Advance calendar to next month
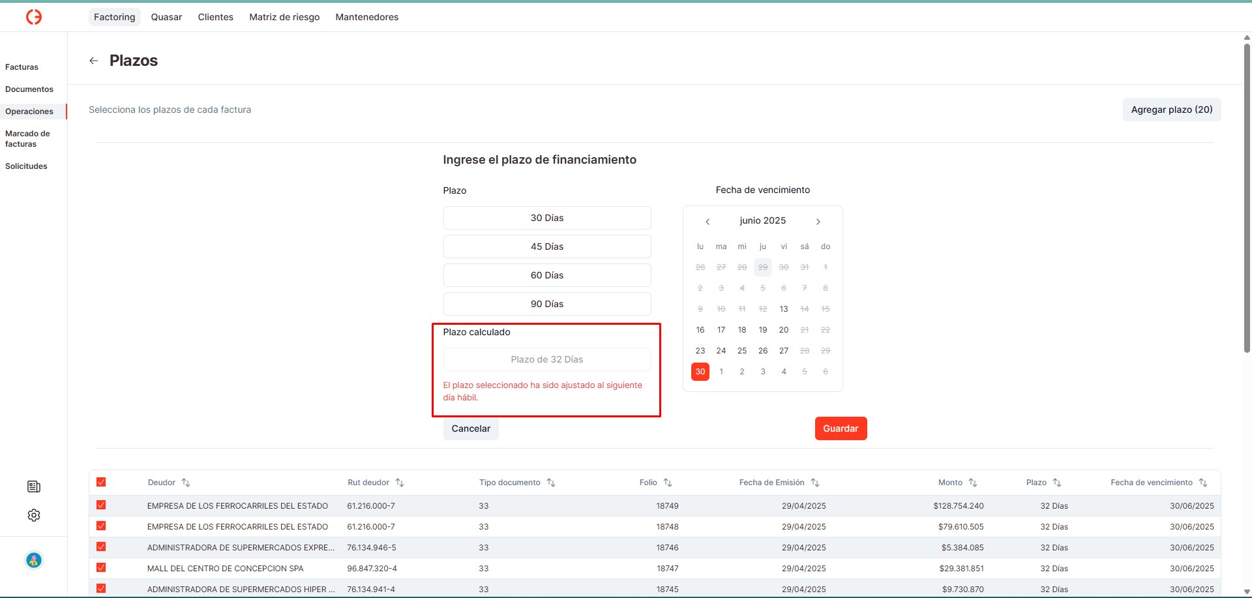The image size is (1252, 598). click(x=818, y=222)
